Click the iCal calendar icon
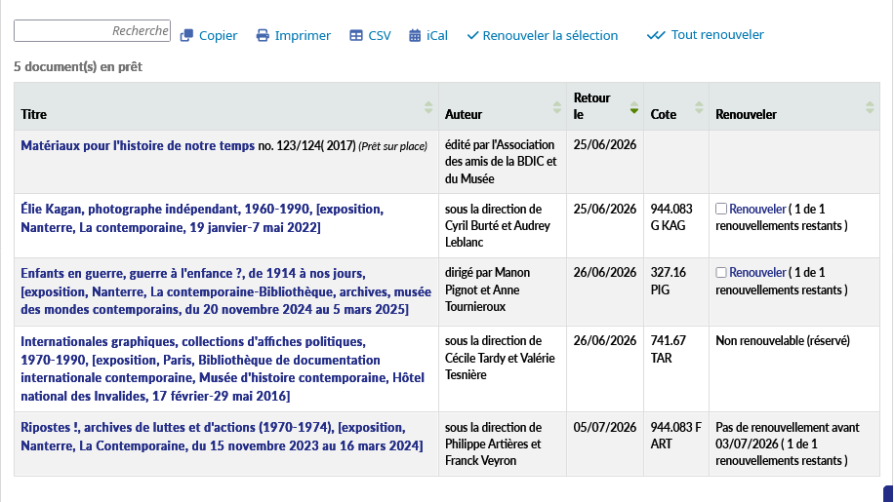The height and width of the screenshot is (502, 894). tap(415, 35)
